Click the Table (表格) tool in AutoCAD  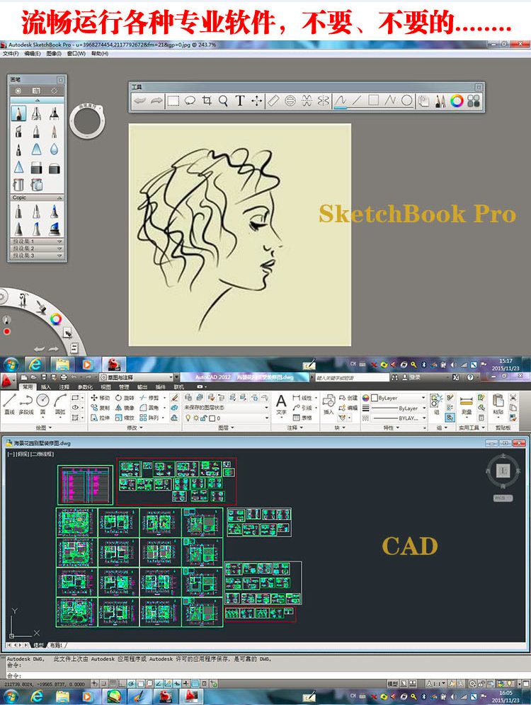click(302, 418)
